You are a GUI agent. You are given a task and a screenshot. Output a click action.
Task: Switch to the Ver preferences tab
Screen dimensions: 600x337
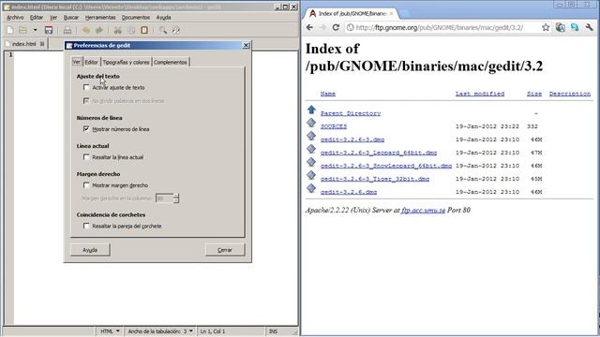pyautogui.click(x=77, y=62)
